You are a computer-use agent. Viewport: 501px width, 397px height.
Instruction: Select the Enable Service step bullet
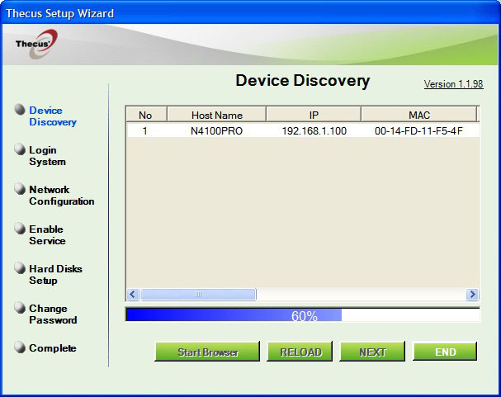[20, 229]
